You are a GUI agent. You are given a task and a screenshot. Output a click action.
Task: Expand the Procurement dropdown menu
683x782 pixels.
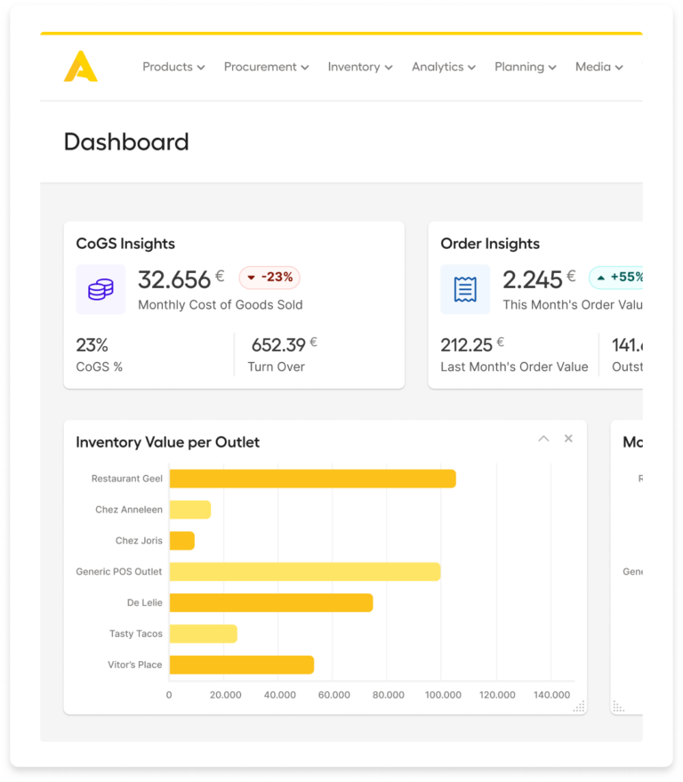(266, 67)
